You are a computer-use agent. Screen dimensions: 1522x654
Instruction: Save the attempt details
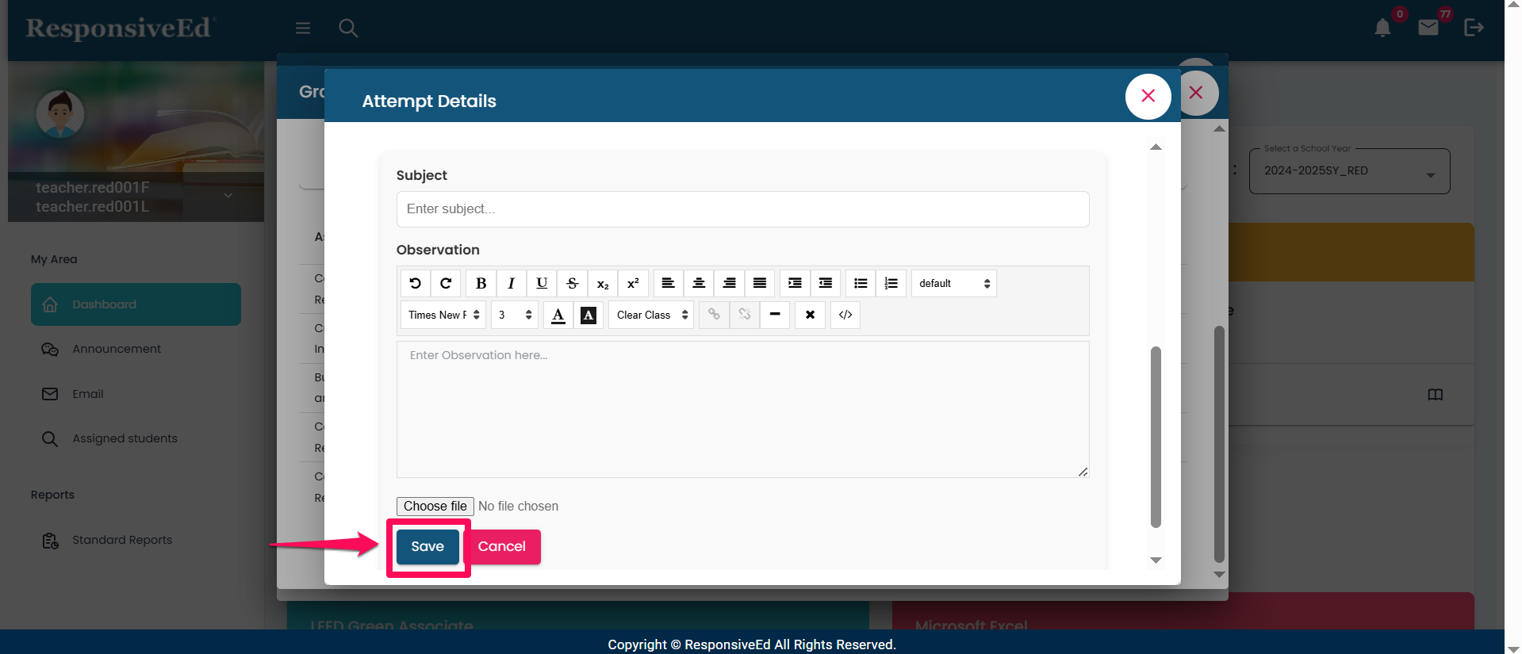(427, 547)
